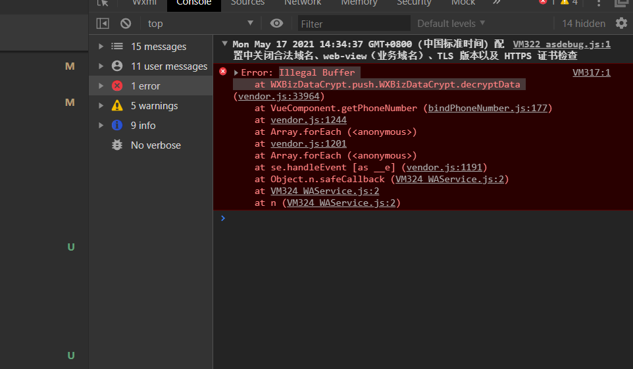Select the element inspector arrow icon
This screenshot has width=633, height=369.
coord(103,3)
